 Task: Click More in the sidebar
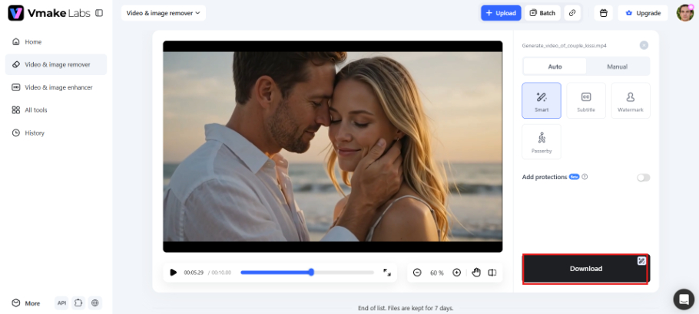point(26,303)
